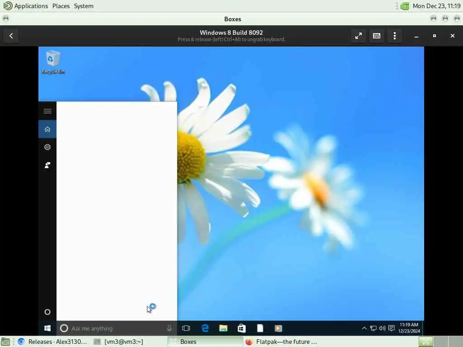Click the 11:19 AM clock in the tray

point(409,328)
